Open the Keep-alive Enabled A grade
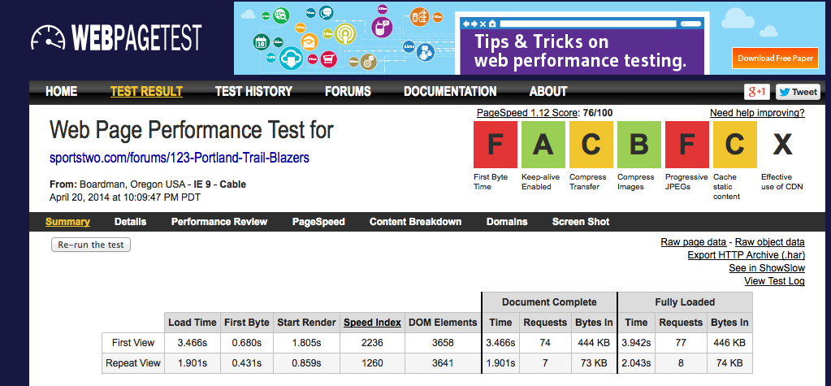 tap(543, 145)
